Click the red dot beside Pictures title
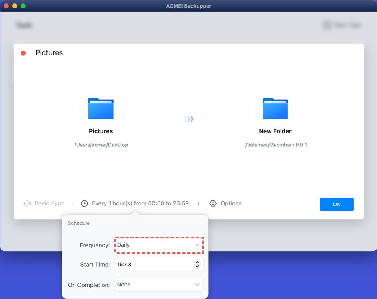Image resolution: width=377 pixels, height=299 pixels. 23,53
